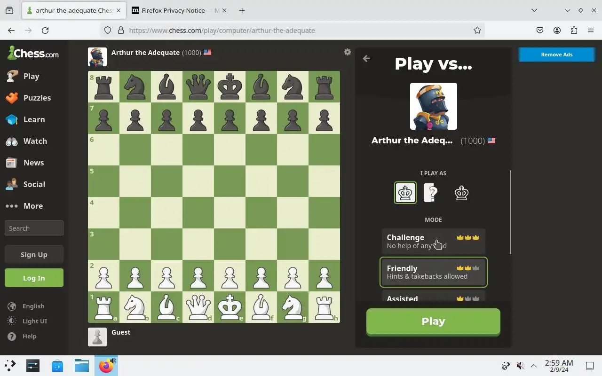Click the black knight on b8
602x376 pixels.
pyautogui.click(x=135, y=86)
